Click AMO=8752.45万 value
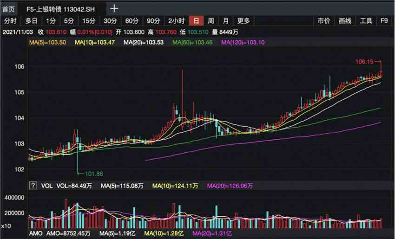This screenshot has height=239, width=395. click(68, 233)
